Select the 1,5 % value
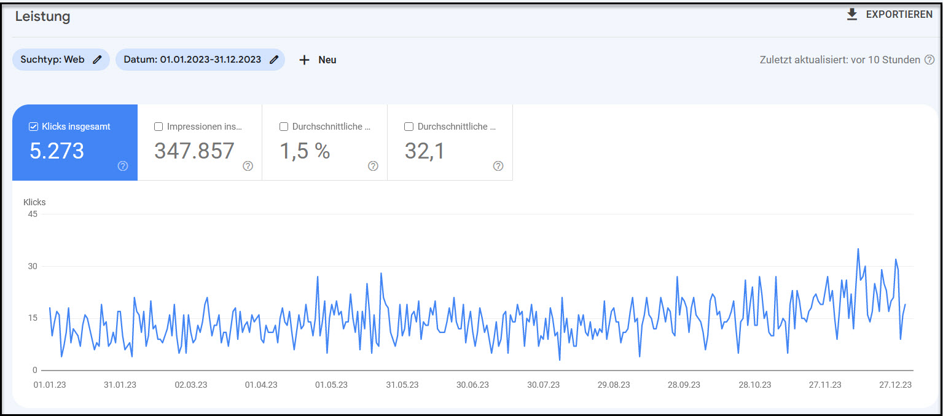The height and width of the screenshot is (416, 943). coord(305,151)
